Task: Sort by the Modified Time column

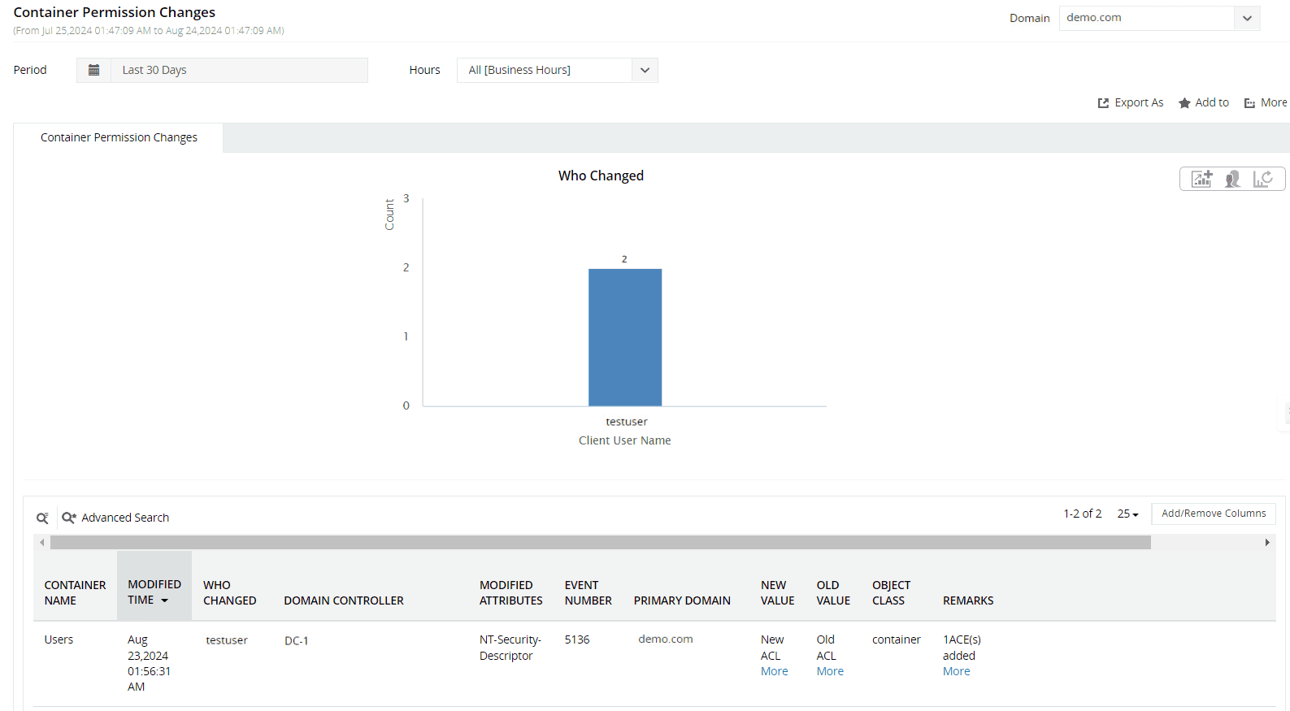Action: coord(154,592)
